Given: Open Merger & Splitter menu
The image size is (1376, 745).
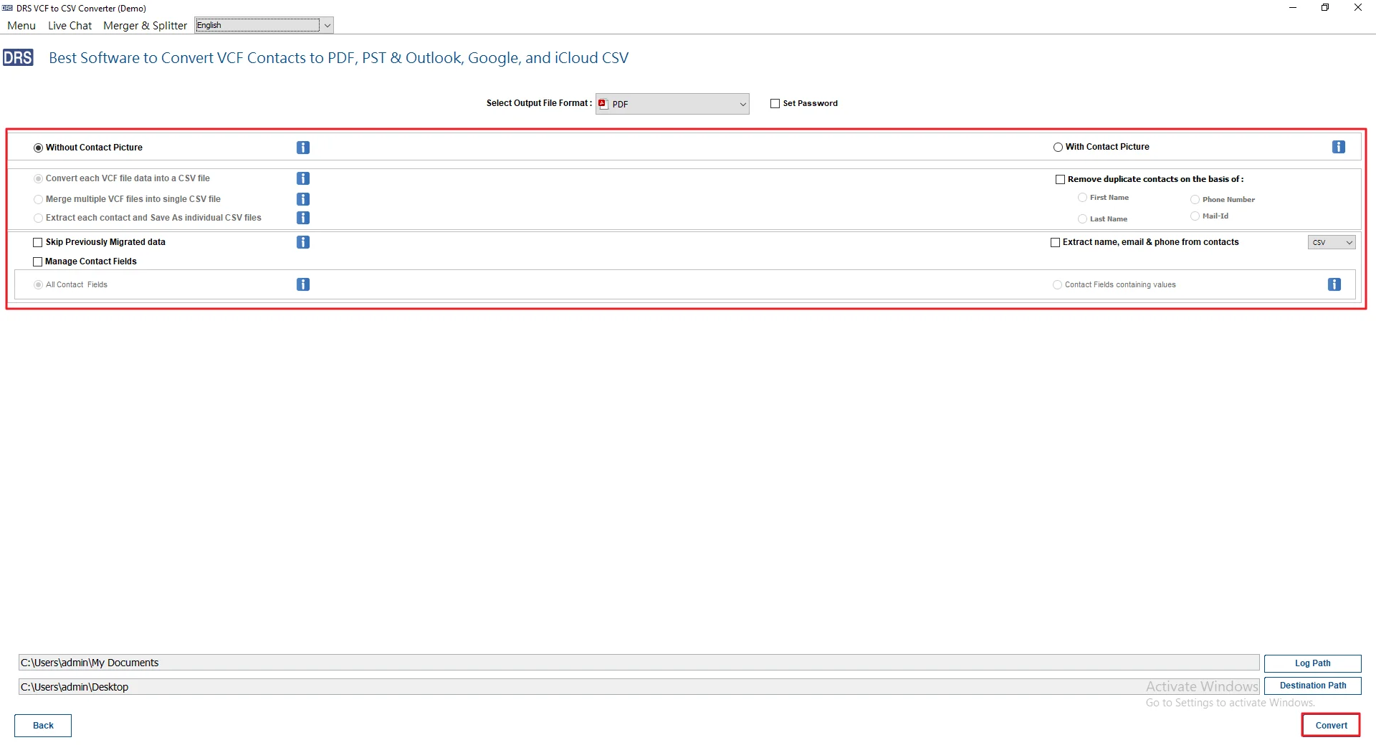Looking at the screenshot, I should coord(145,25).
